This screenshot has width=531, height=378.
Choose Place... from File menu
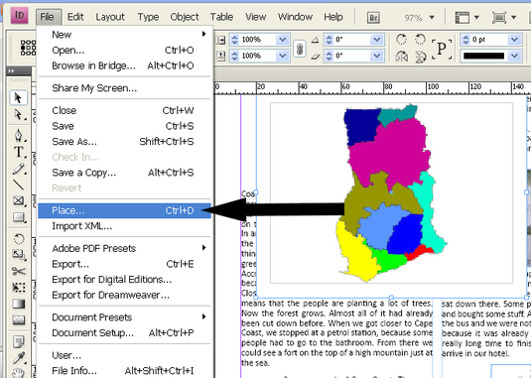coord(125,210)
